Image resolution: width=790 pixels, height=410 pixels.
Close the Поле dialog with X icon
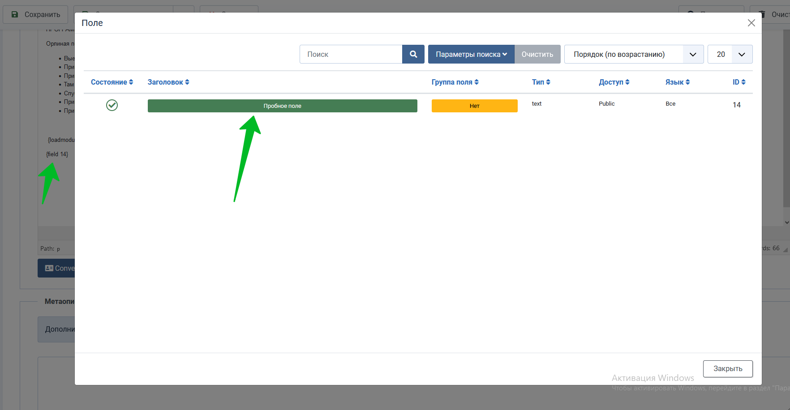click(x=751, y=23)
